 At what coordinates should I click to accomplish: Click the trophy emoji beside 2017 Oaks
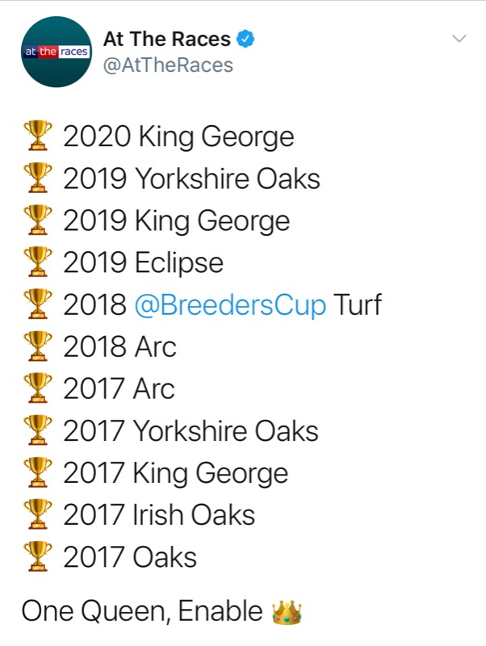[x=37, y=557]
